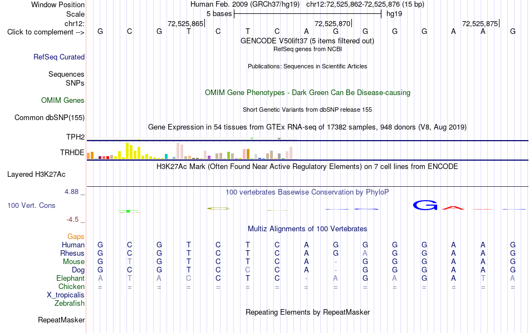The height and width of the screenshot is (333, 529).
Task: Click the 'Click to complement -->' label
Action: point(46,32)
